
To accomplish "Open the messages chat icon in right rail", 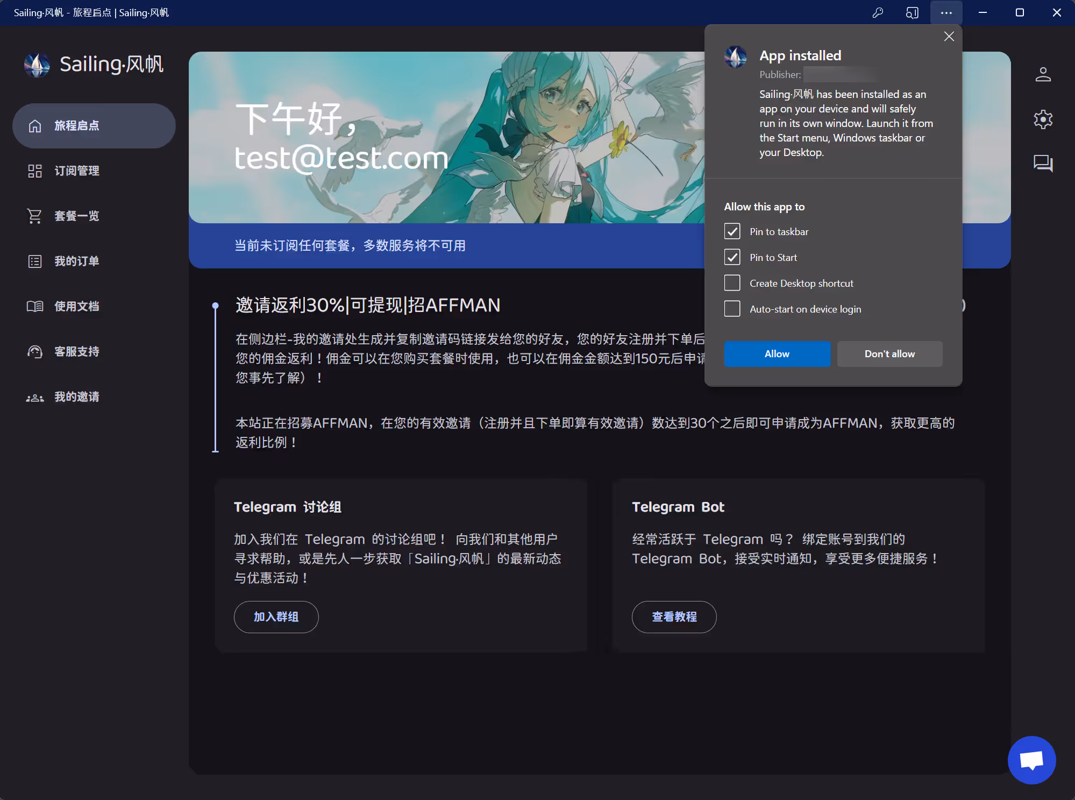I will point(1043,164).
